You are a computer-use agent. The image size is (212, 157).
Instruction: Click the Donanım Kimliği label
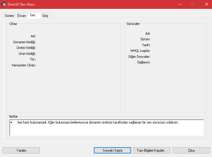click(25, 42)
